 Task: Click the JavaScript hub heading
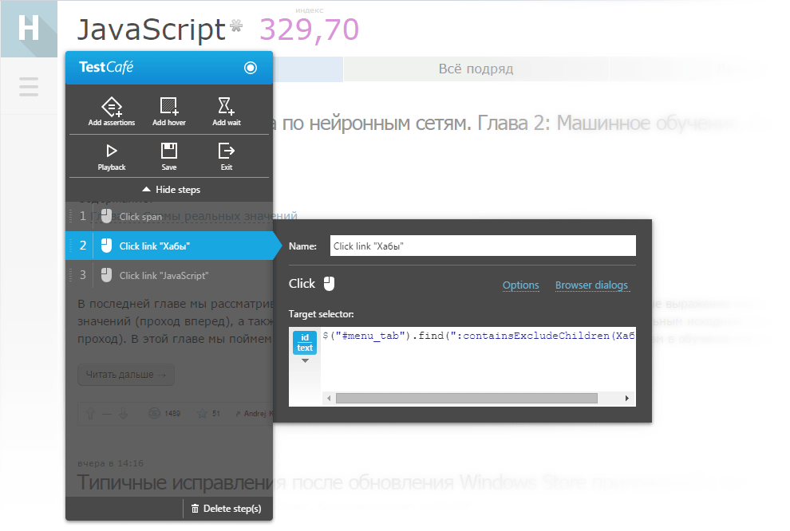point(151,29)
